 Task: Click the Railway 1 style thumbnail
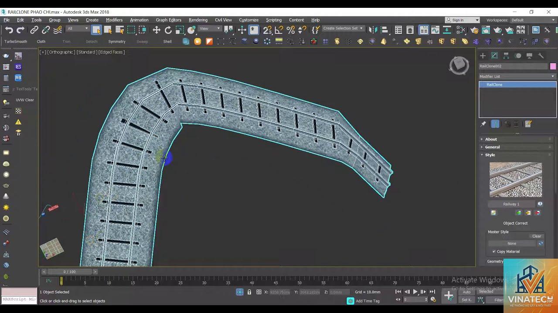pyautogui.click(x=516, y=180)
